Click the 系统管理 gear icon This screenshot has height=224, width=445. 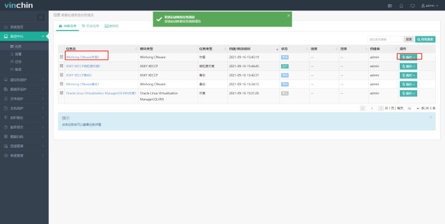(x=6, y=156)
